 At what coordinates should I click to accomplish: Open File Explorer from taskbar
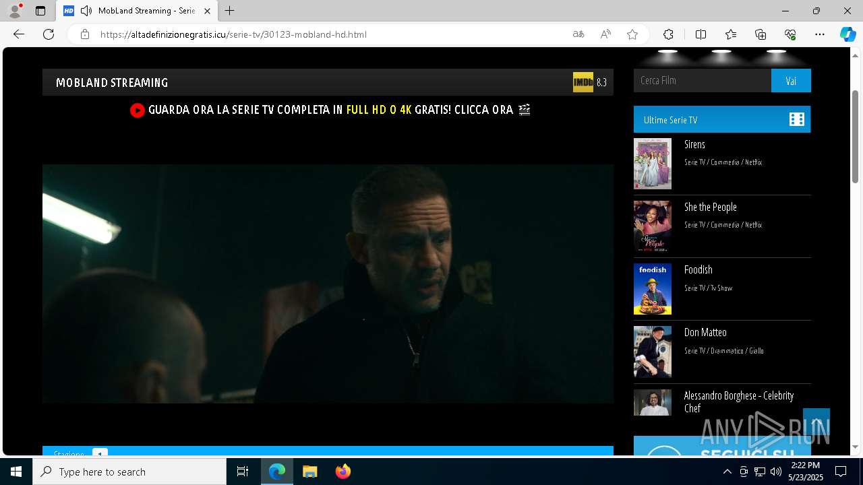[309, 472]
